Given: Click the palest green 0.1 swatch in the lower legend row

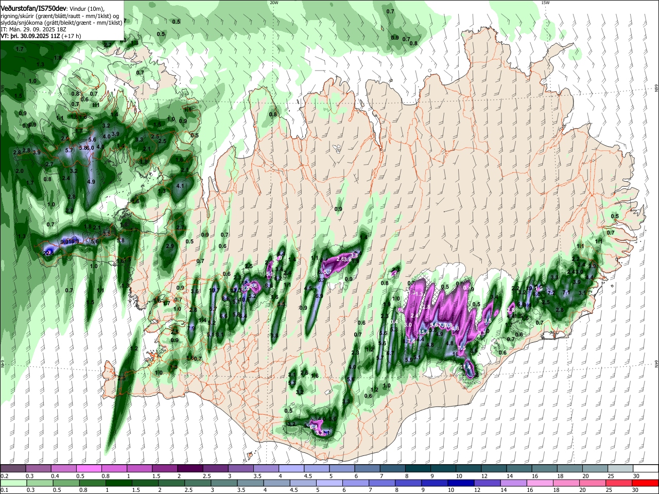Looking at the screenshot, I should click(13, 483).
